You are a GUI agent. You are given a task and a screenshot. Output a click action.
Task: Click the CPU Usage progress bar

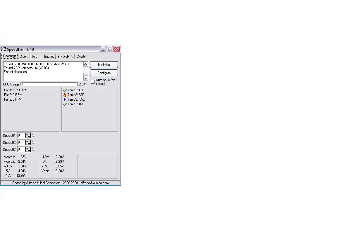(49, 84)
